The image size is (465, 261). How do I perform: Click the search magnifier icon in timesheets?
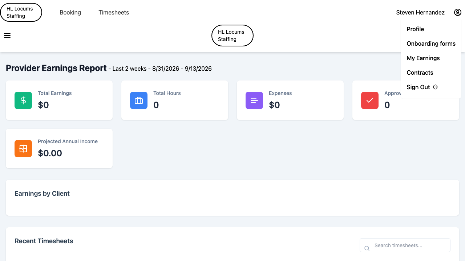pyautogui.click(x=367, y=248)
